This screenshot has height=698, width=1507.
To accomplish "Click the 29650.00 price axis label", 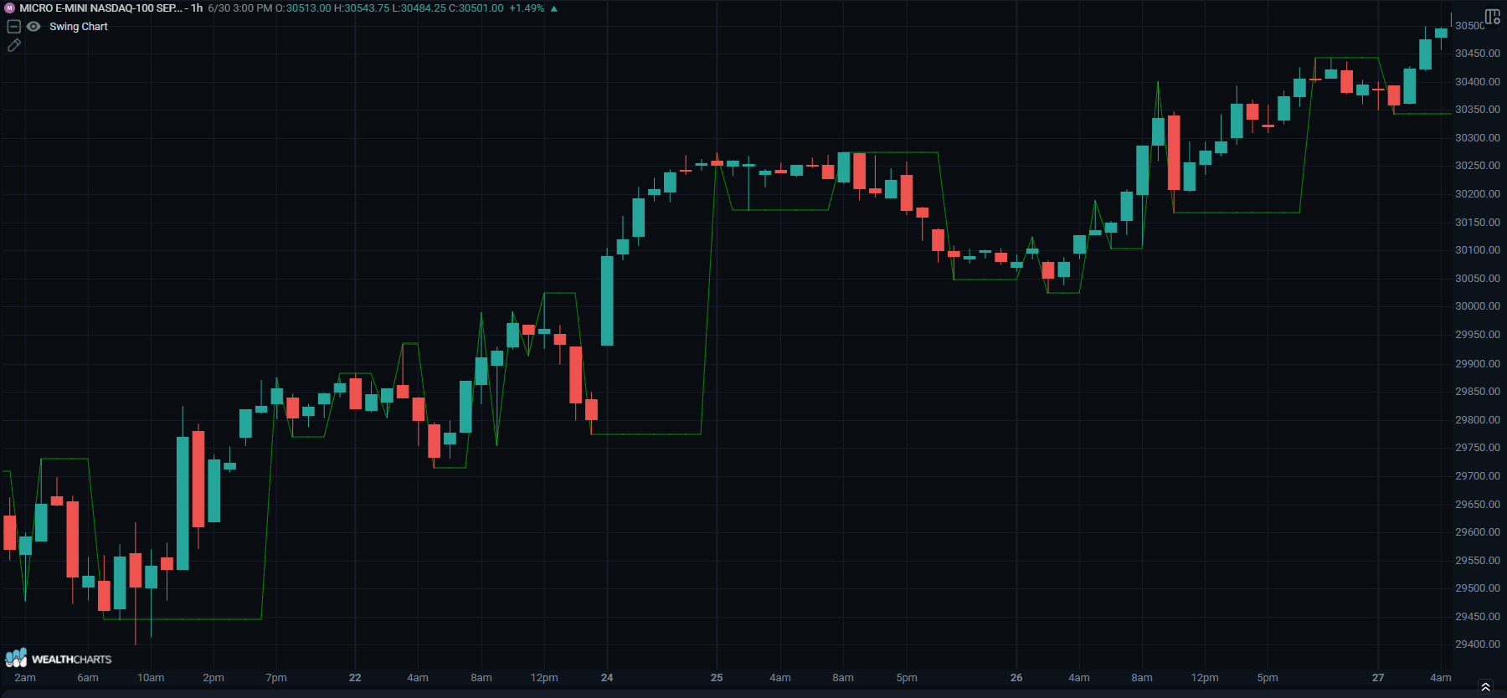I will pyautogui.click(x=1478, y=505).
